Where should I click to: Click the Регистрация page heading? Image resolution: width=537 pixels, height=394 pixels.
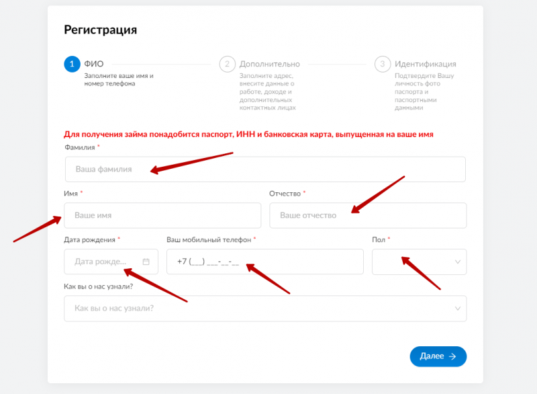(x=101, y=30)
